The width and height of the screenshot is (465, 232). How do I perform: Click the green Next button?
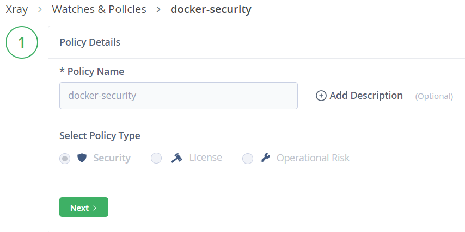click(x=84, y=207)
